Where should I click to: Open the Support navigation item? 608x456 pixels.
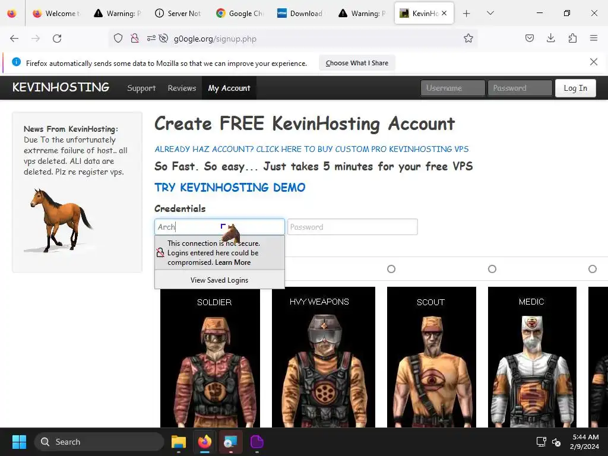point(141,88)
